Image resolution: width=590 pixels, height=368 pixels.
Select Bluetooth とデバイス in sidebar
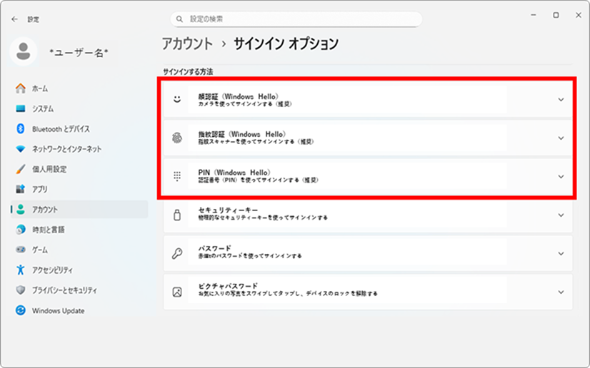point(61,129)
